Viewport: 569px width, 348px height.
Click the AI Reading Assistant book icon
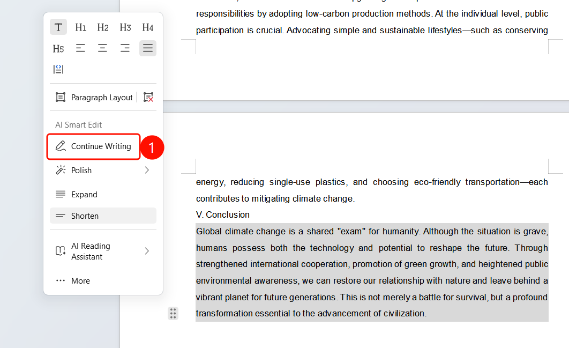pos(60,251)
